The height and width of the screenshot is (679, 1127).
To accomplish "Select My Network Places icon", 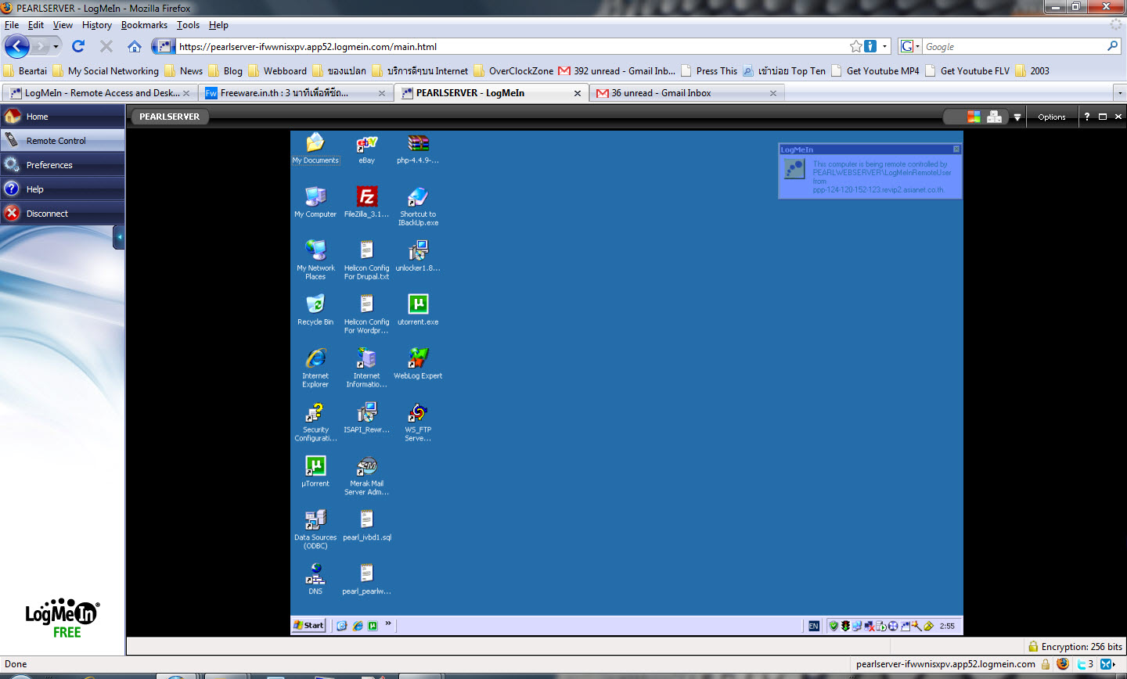I will tap(315, 260).
